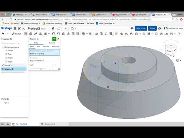This screenshot has width=184, height=138.
Task: Click the Sketch tool button
Action: pyautogui.click(x=16, y=34)
